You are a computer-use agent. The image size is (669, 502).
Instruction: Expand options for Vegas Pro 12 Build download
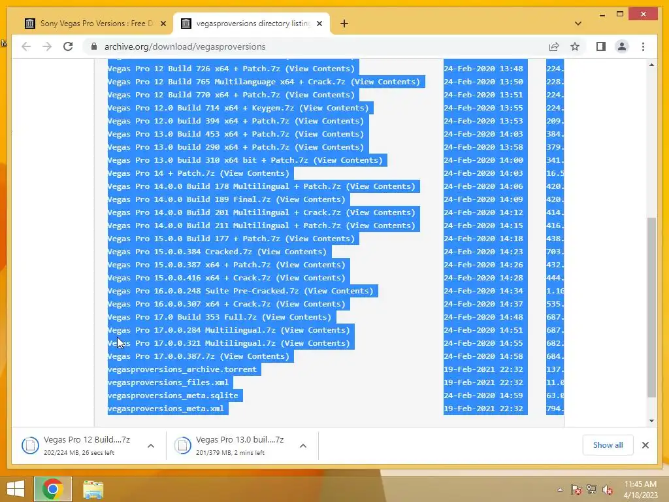pos(151,446)
